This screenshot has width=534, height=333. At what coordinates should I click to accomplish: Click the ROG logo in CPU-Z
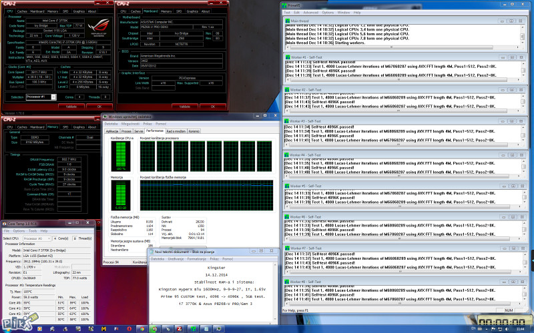pyautogui.click(x=99, y=27)
